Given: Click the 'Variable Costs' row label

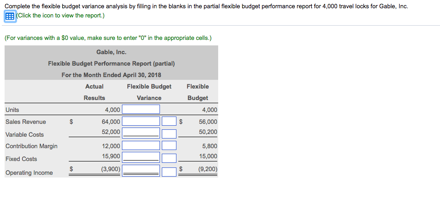Looking at the screenshot, I should (24, 134).
